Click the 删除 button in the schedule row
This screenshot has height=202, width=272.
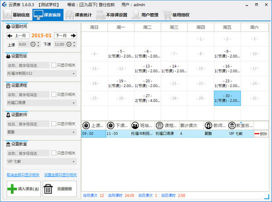click(260, 134)
